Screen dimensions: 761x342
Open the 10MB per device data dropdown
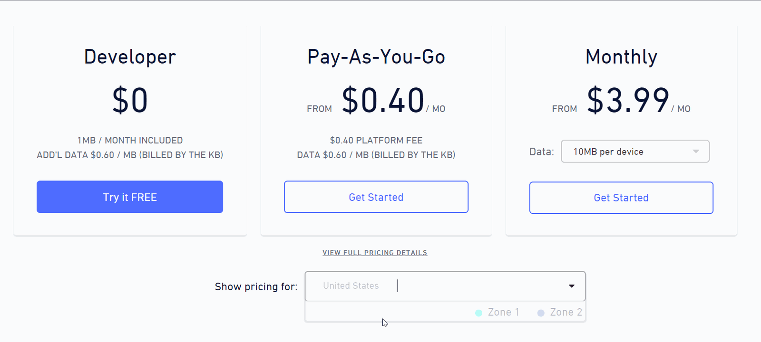[628, 152]
